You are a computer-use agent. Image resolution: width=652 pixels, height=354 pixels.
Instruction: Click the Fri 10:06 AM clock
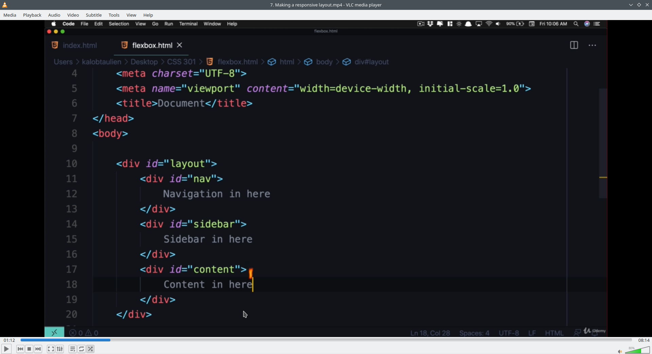click(x=553, y=24)
